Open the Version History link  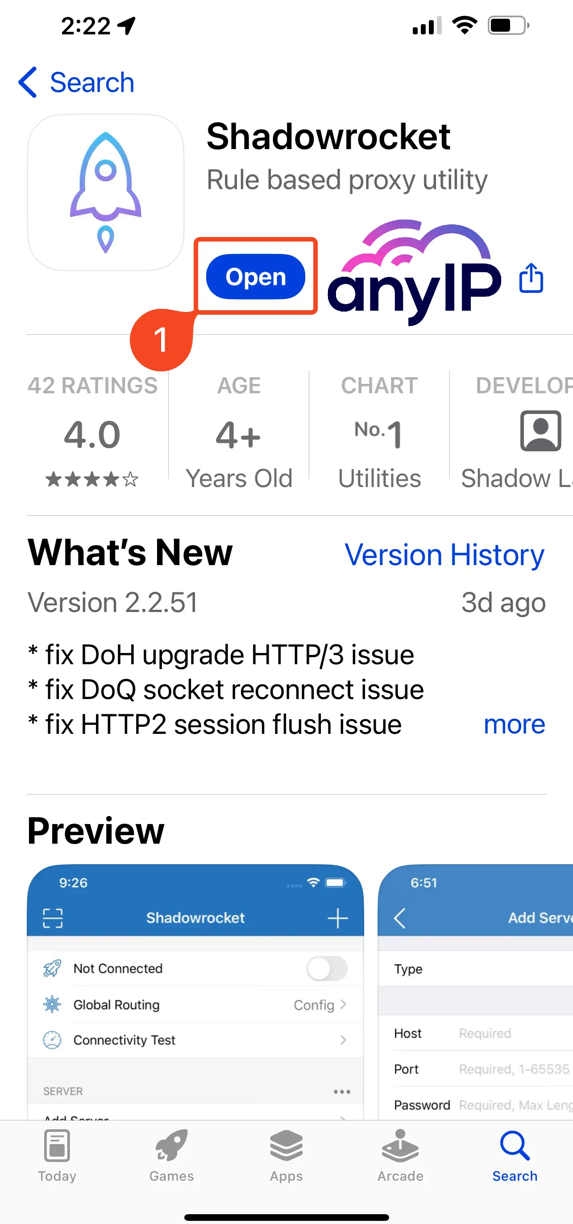tap(444, 554)
